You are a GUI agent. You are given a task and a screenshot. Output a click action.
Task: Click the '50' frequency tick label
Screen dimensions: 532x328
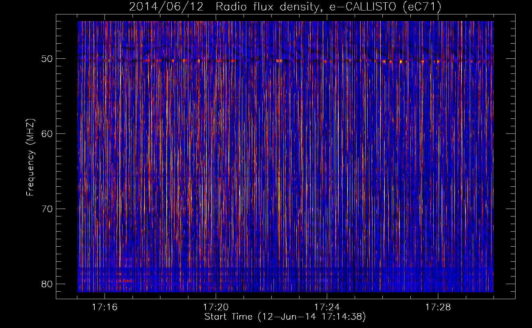coord(47,59)
